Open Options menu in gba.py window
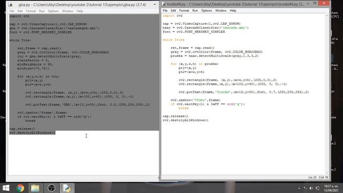Viewport: 343px width, 193px height. coord(53,11)
